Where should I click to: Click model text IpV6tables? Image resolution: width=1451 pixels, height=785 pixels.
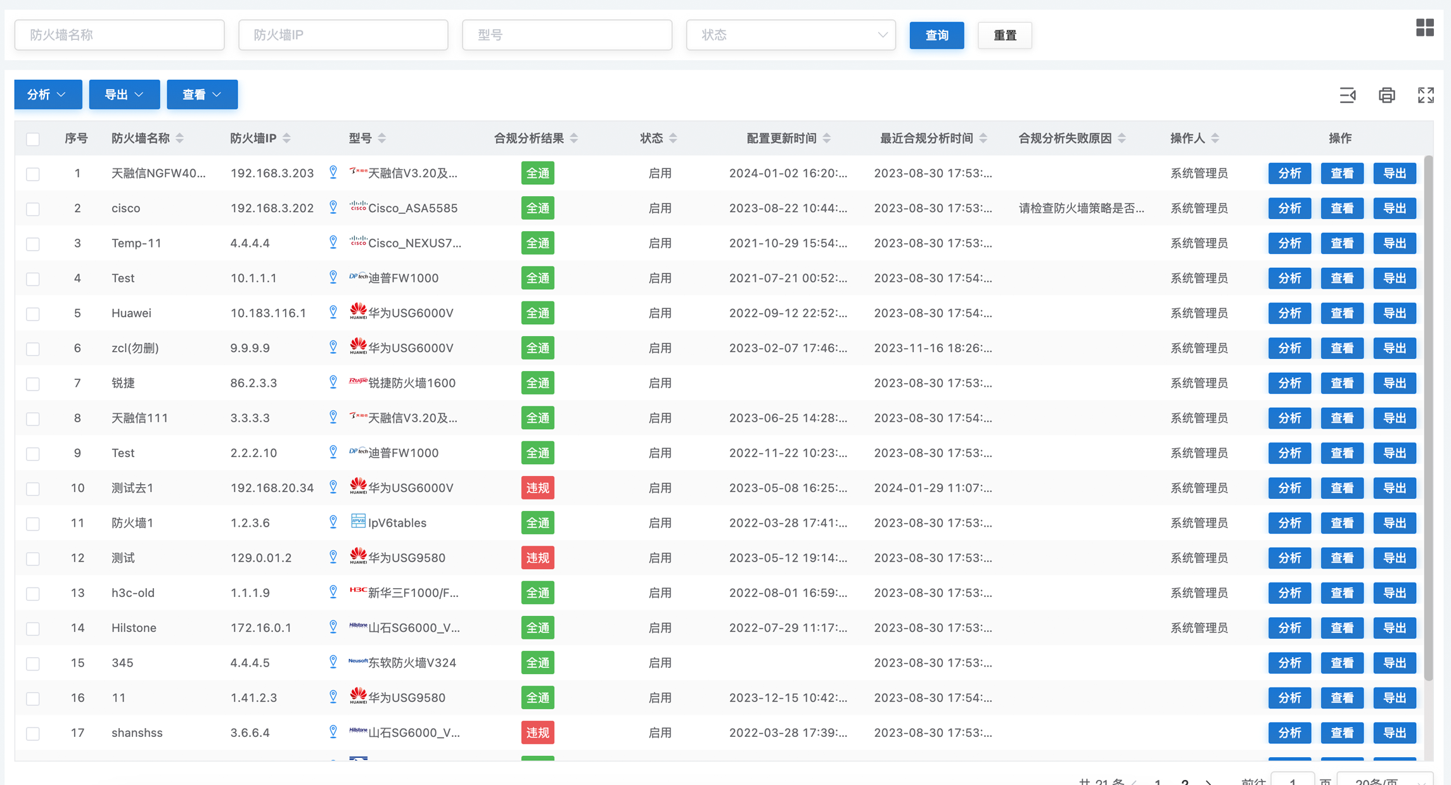[397, 523]
